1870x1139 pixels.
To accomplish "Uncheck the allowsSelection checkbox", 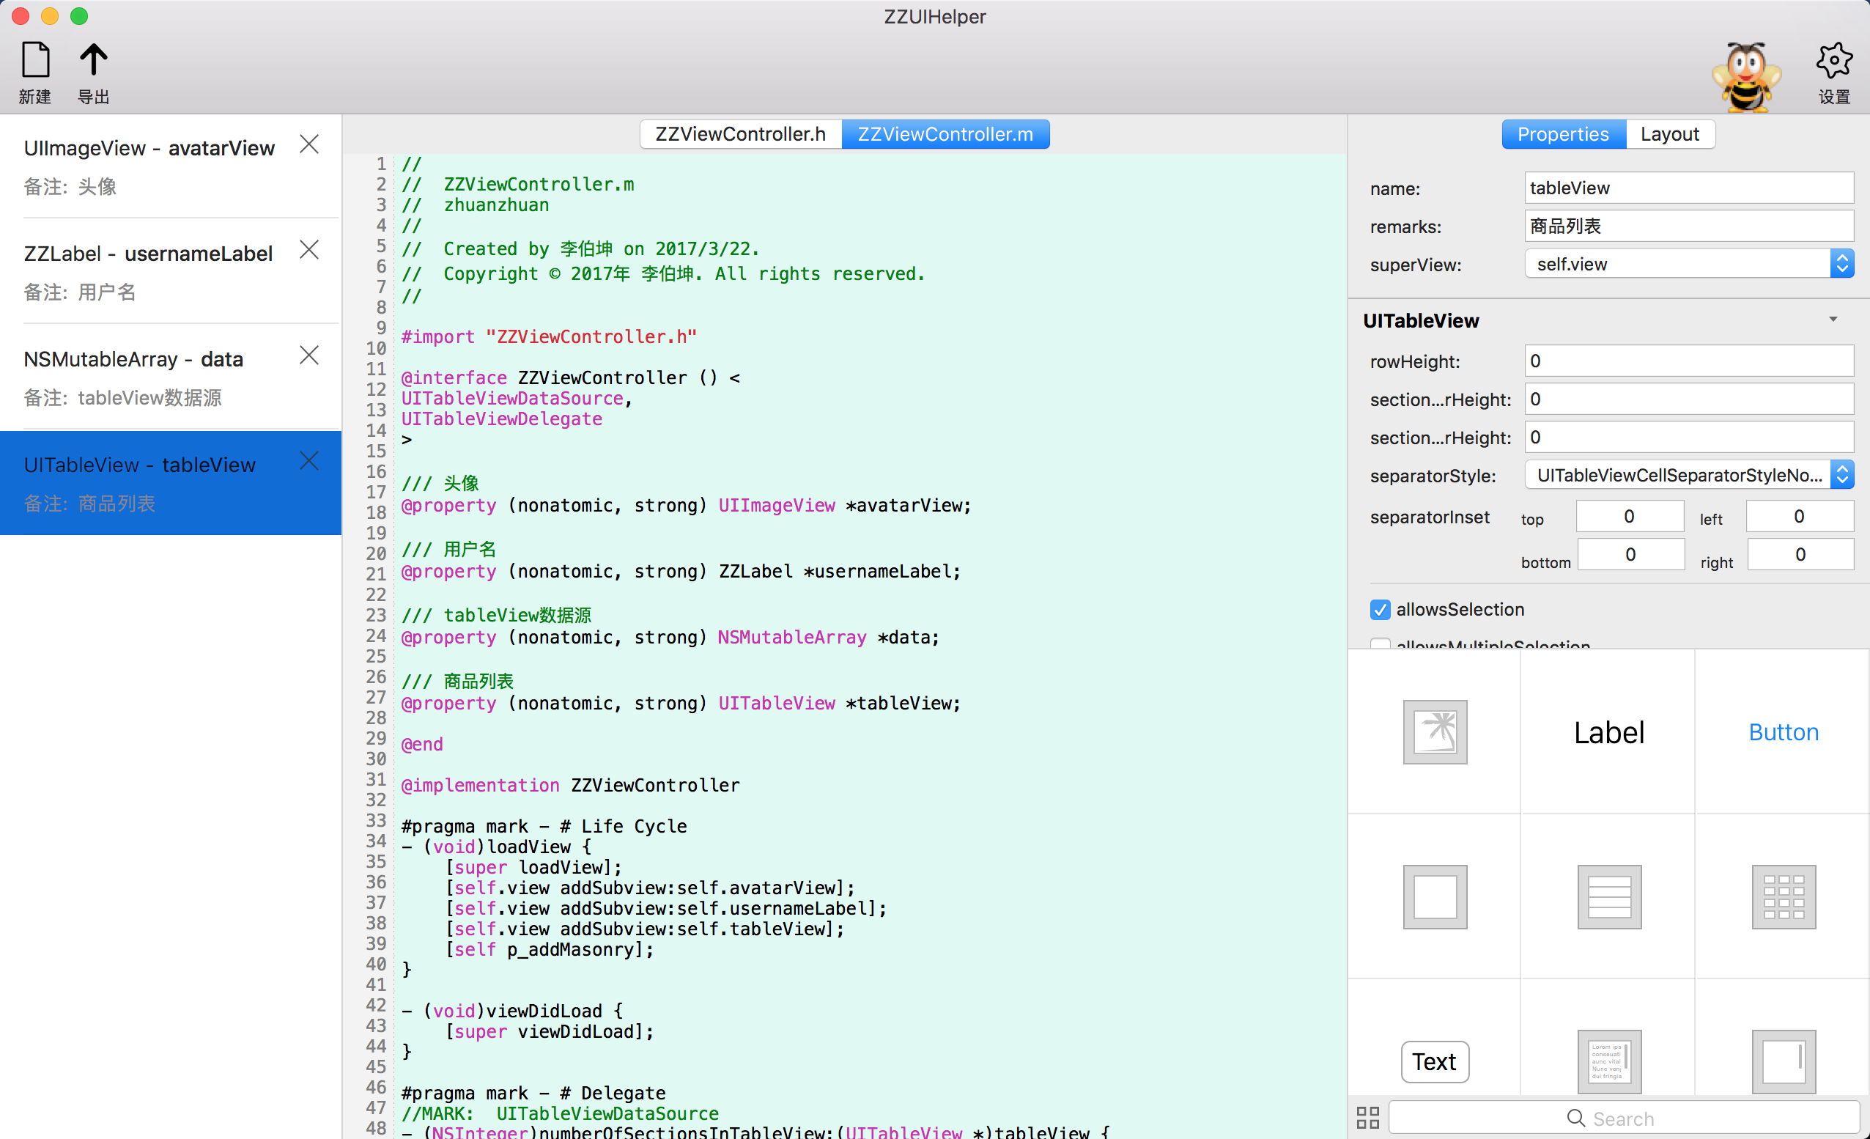I will click(1380, 610).
